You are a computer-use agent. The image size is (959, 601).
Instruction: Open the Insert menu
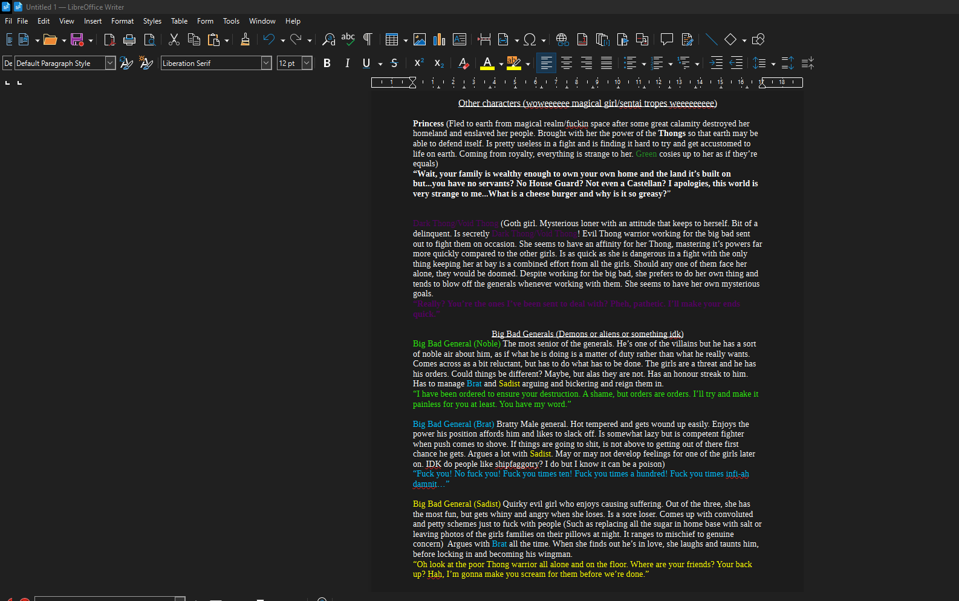tap(93, 21)
